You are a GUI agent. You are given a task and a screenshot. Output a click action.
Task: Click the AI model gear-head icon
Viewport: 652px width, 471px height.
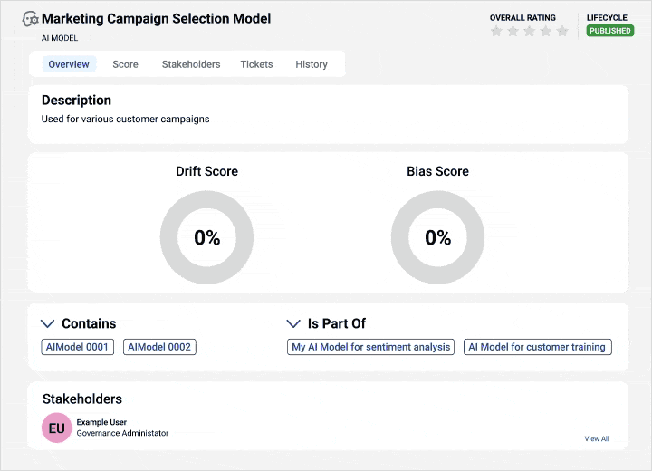pos(31,18)
